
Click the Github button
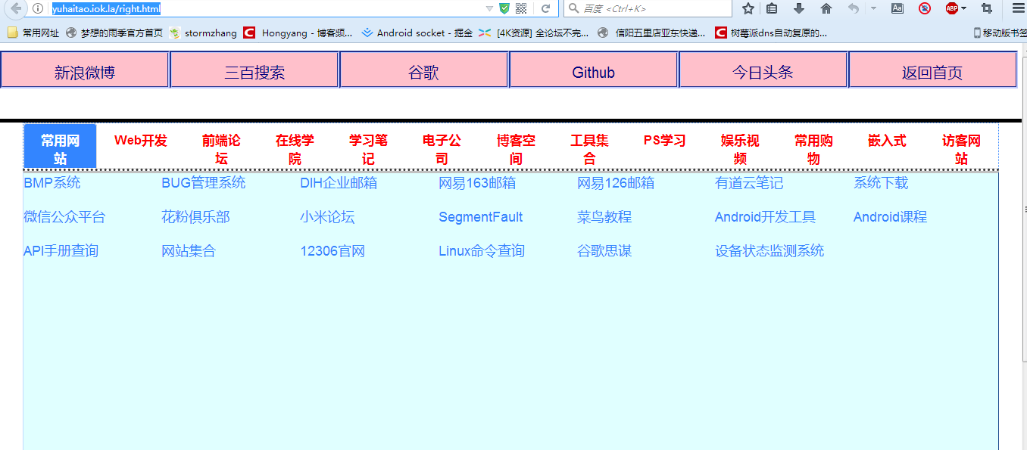594,70
